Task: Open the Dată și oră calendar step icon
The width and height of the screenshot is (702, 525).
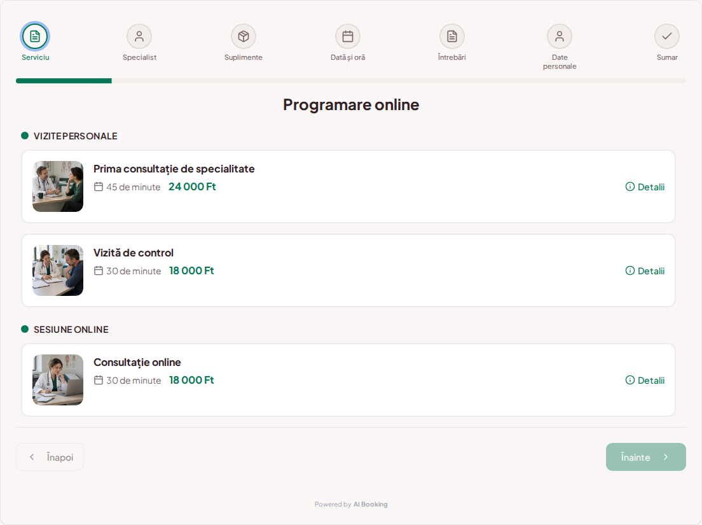Action: click(348, 36)
